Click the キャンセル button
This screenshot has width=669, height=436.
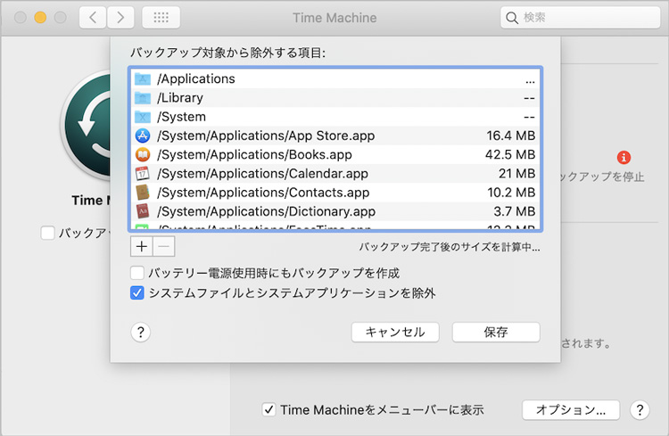click(395, 332)
